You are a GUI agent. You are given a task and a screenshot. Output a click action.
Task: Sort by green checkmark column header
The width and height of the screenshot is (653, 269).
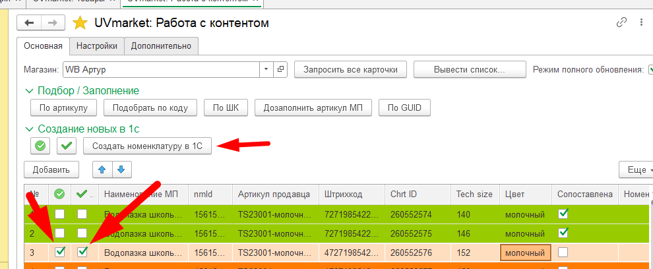pyautogui.click(x=85, y=194)
